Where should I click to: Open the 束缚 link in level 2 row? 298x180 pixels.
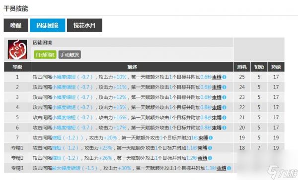pos(217,87)
